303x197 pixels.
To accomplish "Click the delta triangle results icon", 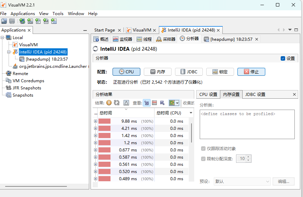I will click(126, 103).
